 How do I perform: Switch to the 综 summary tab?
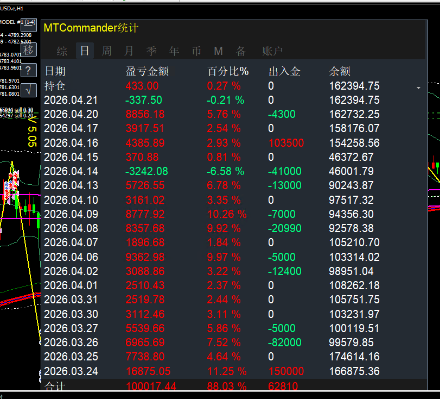coord(61,51)
